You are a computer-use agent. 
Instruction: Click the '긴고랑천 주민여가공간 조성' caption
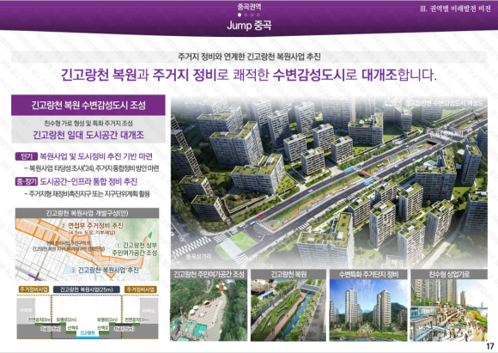(x=209, y=274)
